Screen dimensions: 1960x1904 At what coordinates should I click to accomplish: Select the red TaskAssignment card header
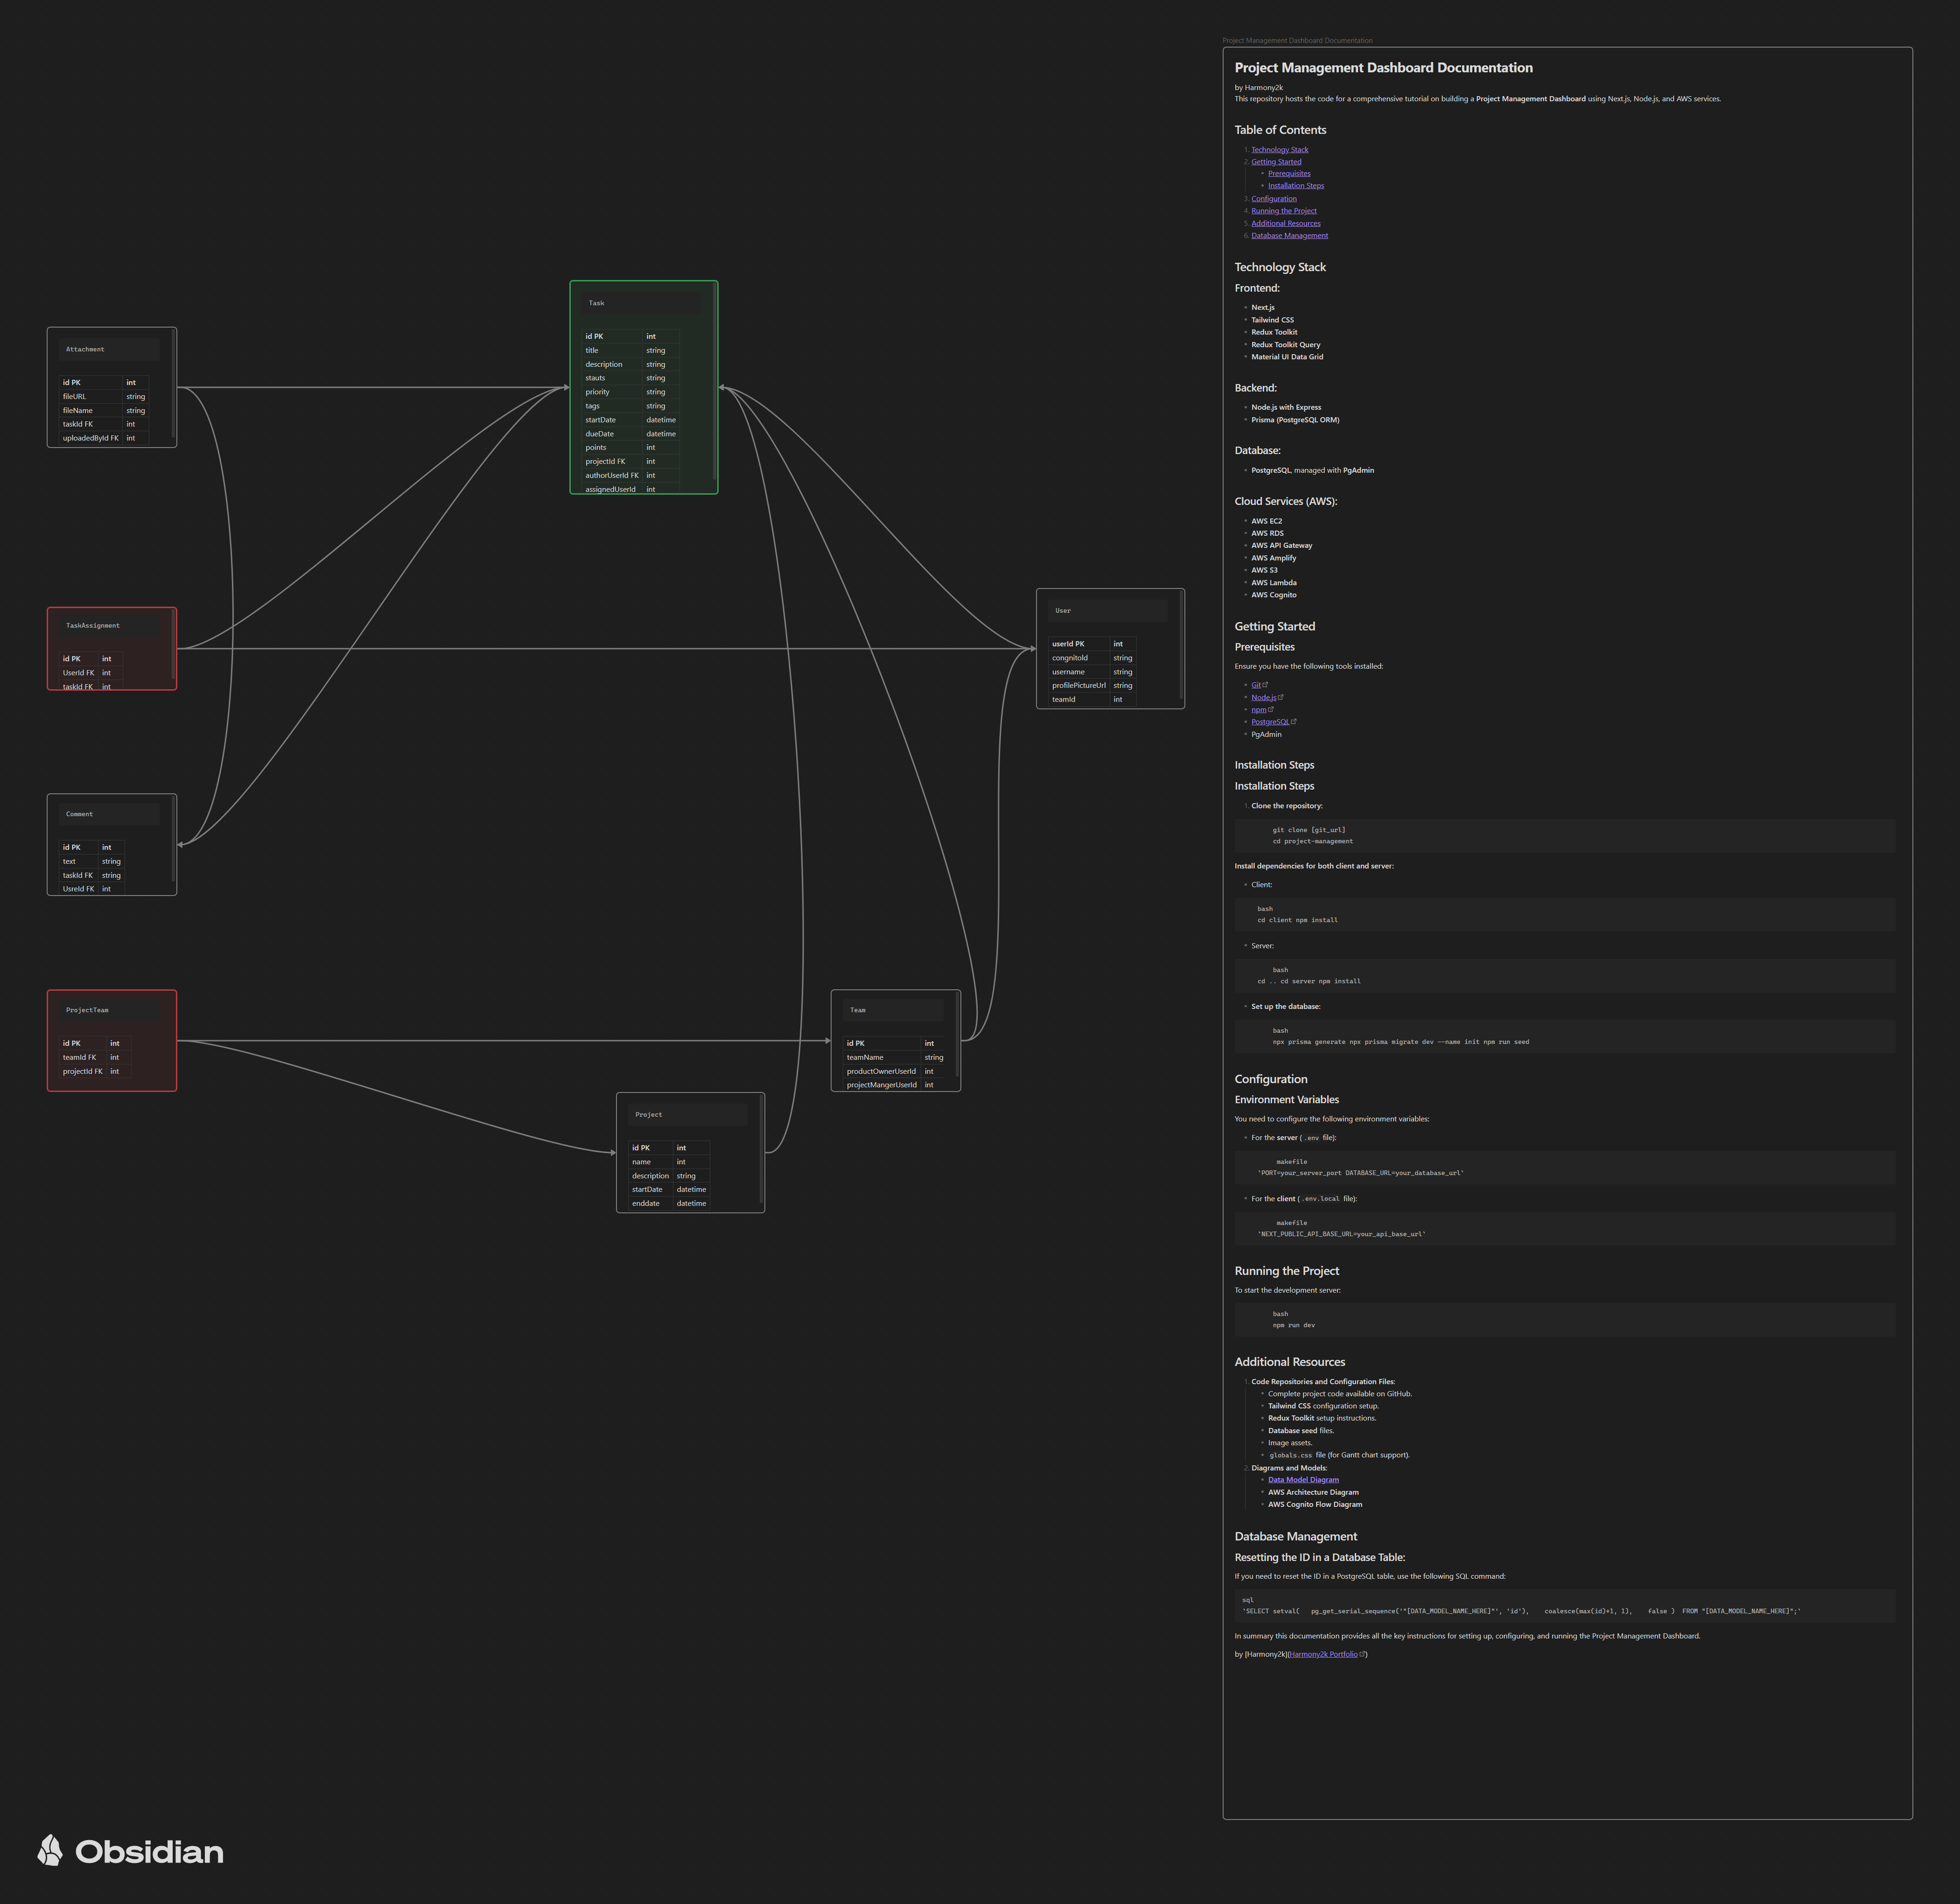tap(109, 626)
